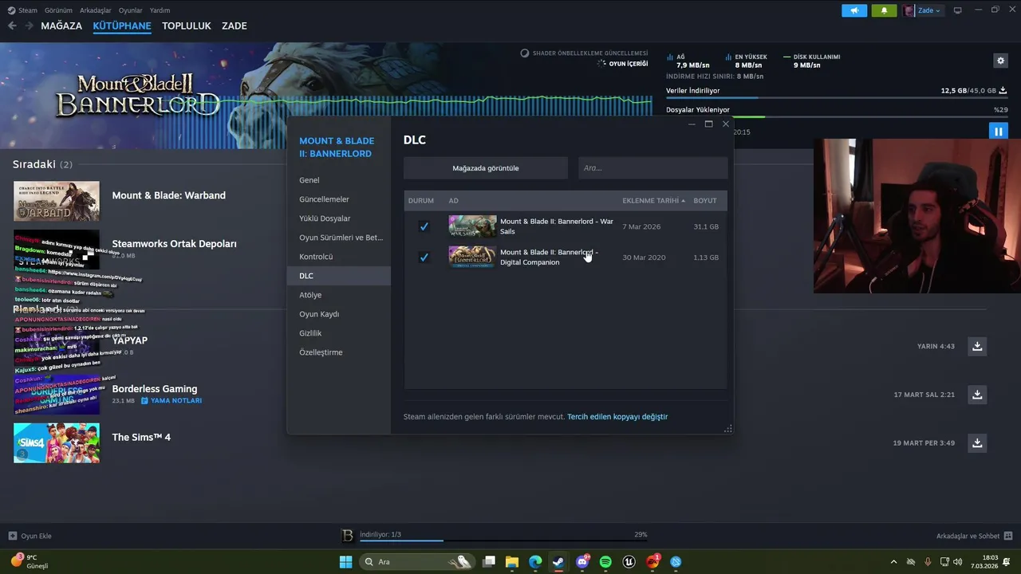The width and height of the screenshot is (1021, 574).
Task: Select Yüklü Dosyalar in properties sidebar
Action: coord(339,218)
